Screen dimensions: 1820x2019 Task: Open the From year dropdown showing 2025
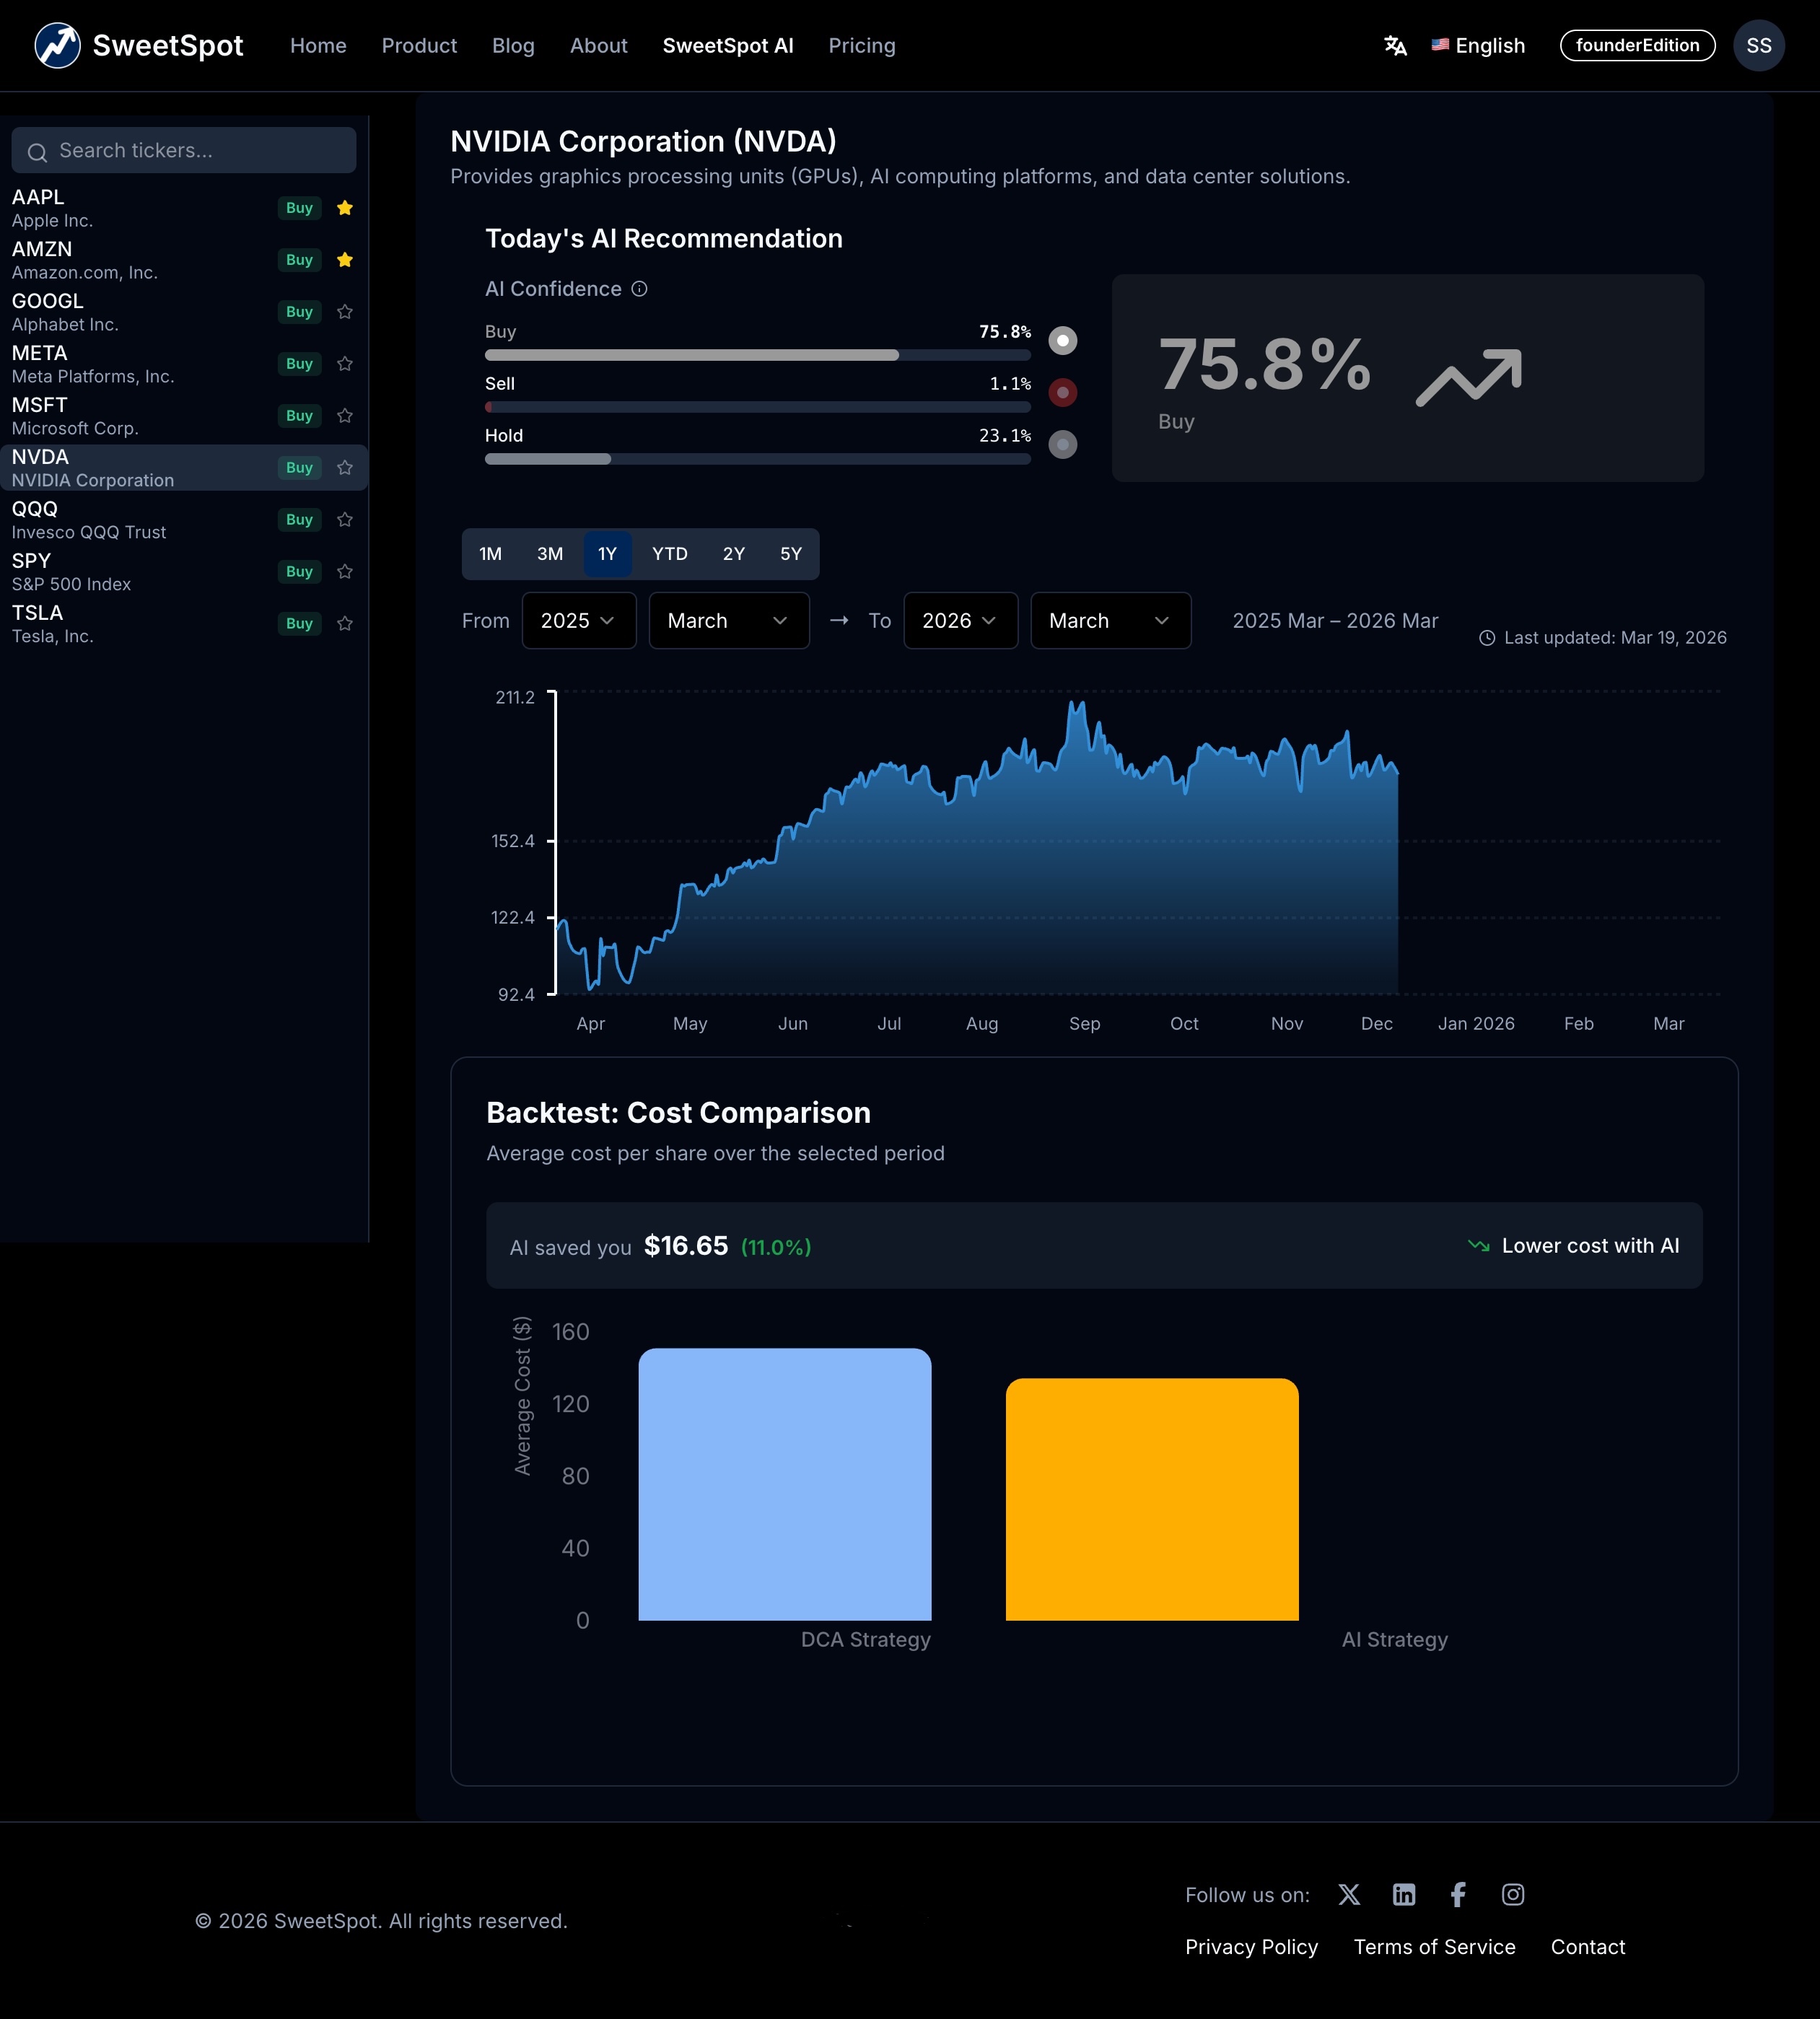[578, 620]
